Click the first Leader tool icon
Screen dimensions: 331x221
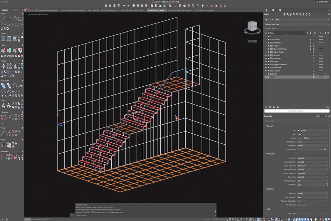(x=3, y=133)
